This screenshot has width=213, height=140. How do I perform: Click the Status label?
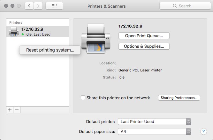pyautogui.click(x=109, y=77)
